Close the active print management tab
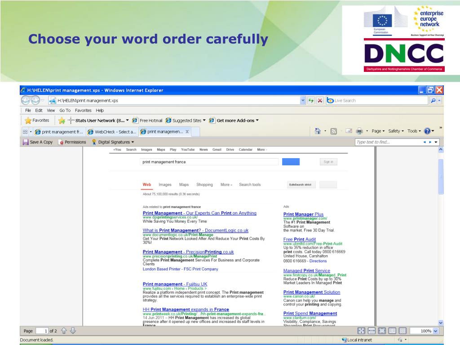Screen dimensions: 460x345 click(x=187, y=132)
